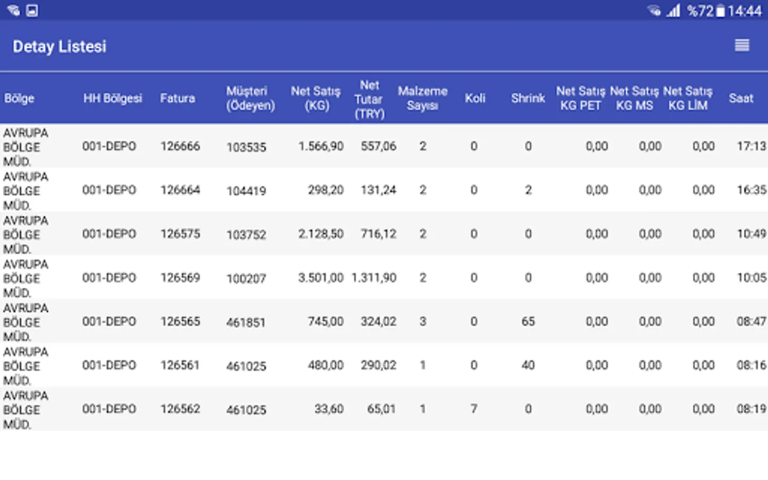
Task: Tap Shrink value 65 cell
Action: [x=527, y=322]
